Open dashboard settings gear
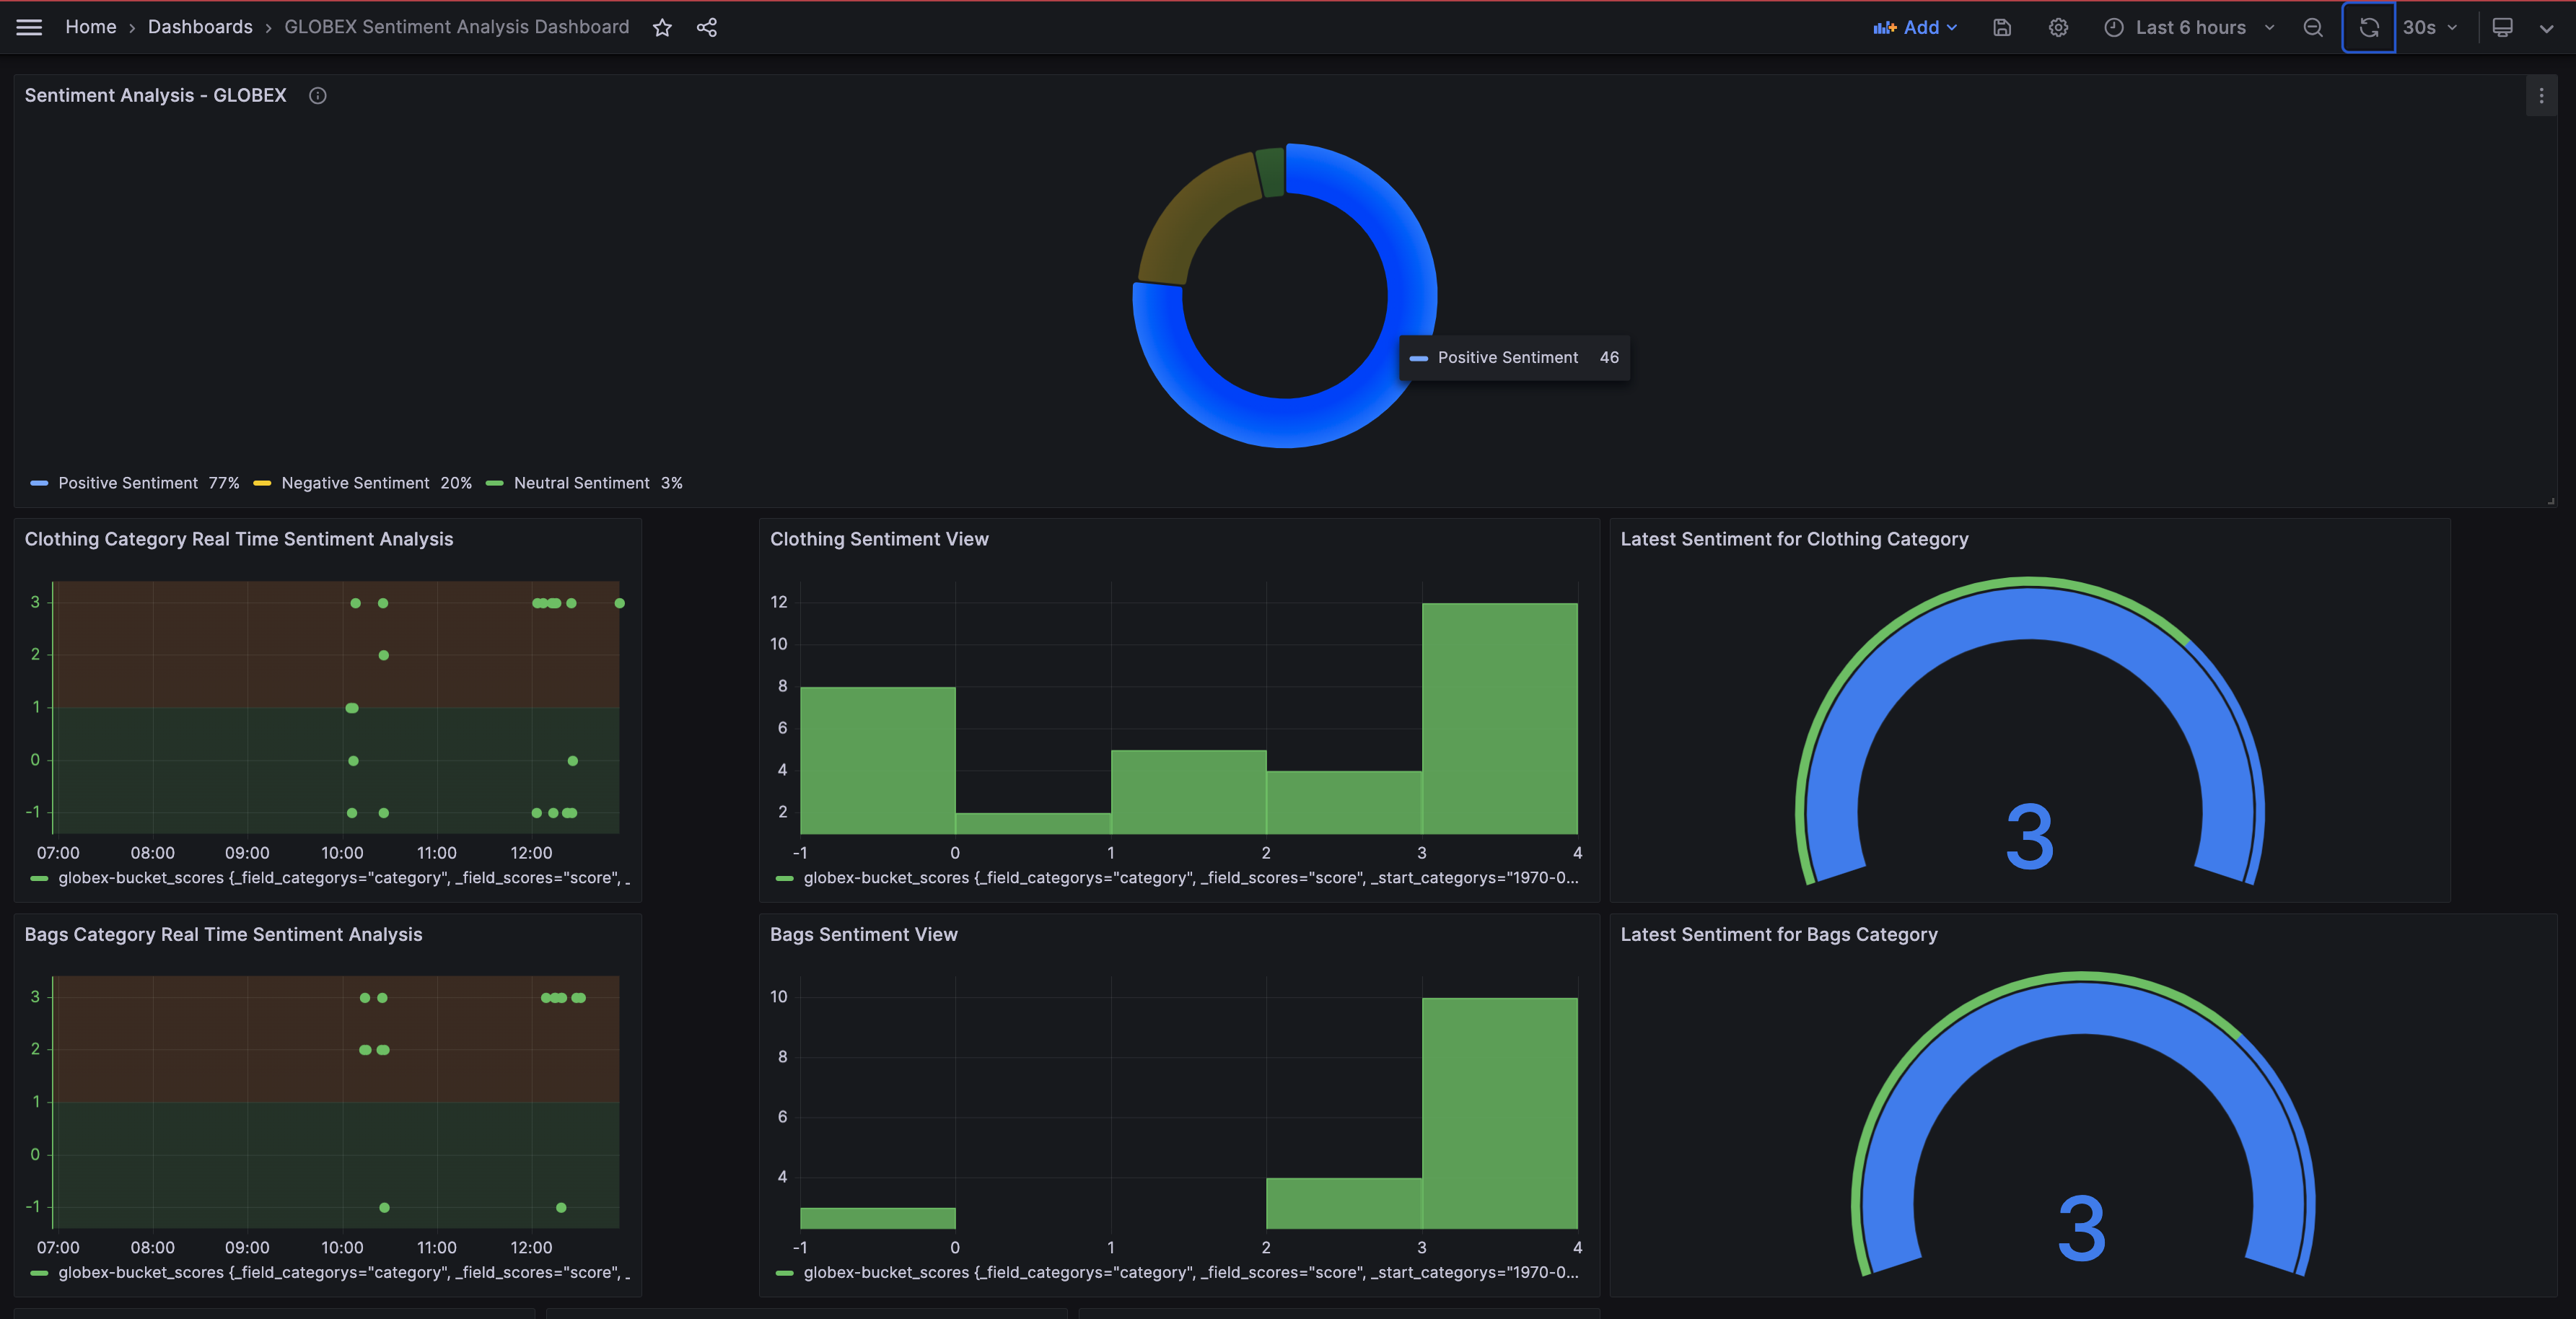Screen dimensions: 2576x1319 click(x=2058, y=27)
